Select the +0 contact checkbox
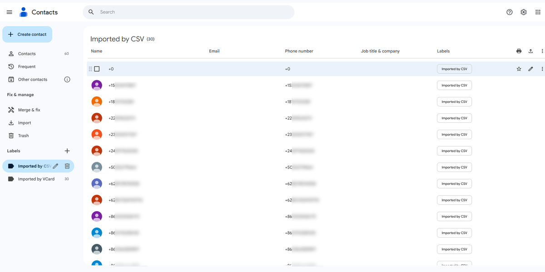 (x=97, y=69)
